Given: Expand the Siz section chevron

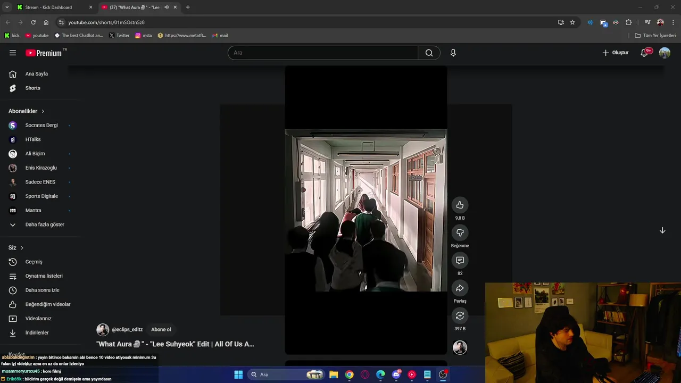Looking at the screenshot, I should click(x=22, y=248).
